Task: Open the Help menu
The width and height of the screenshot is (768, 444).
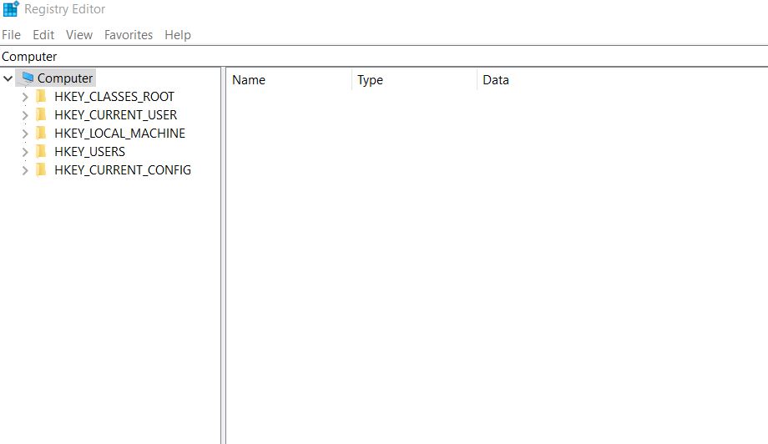Action: pyautogui.click(x=178, y=35)
